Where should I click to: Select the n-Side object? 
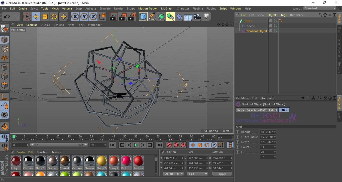(251, 26)
